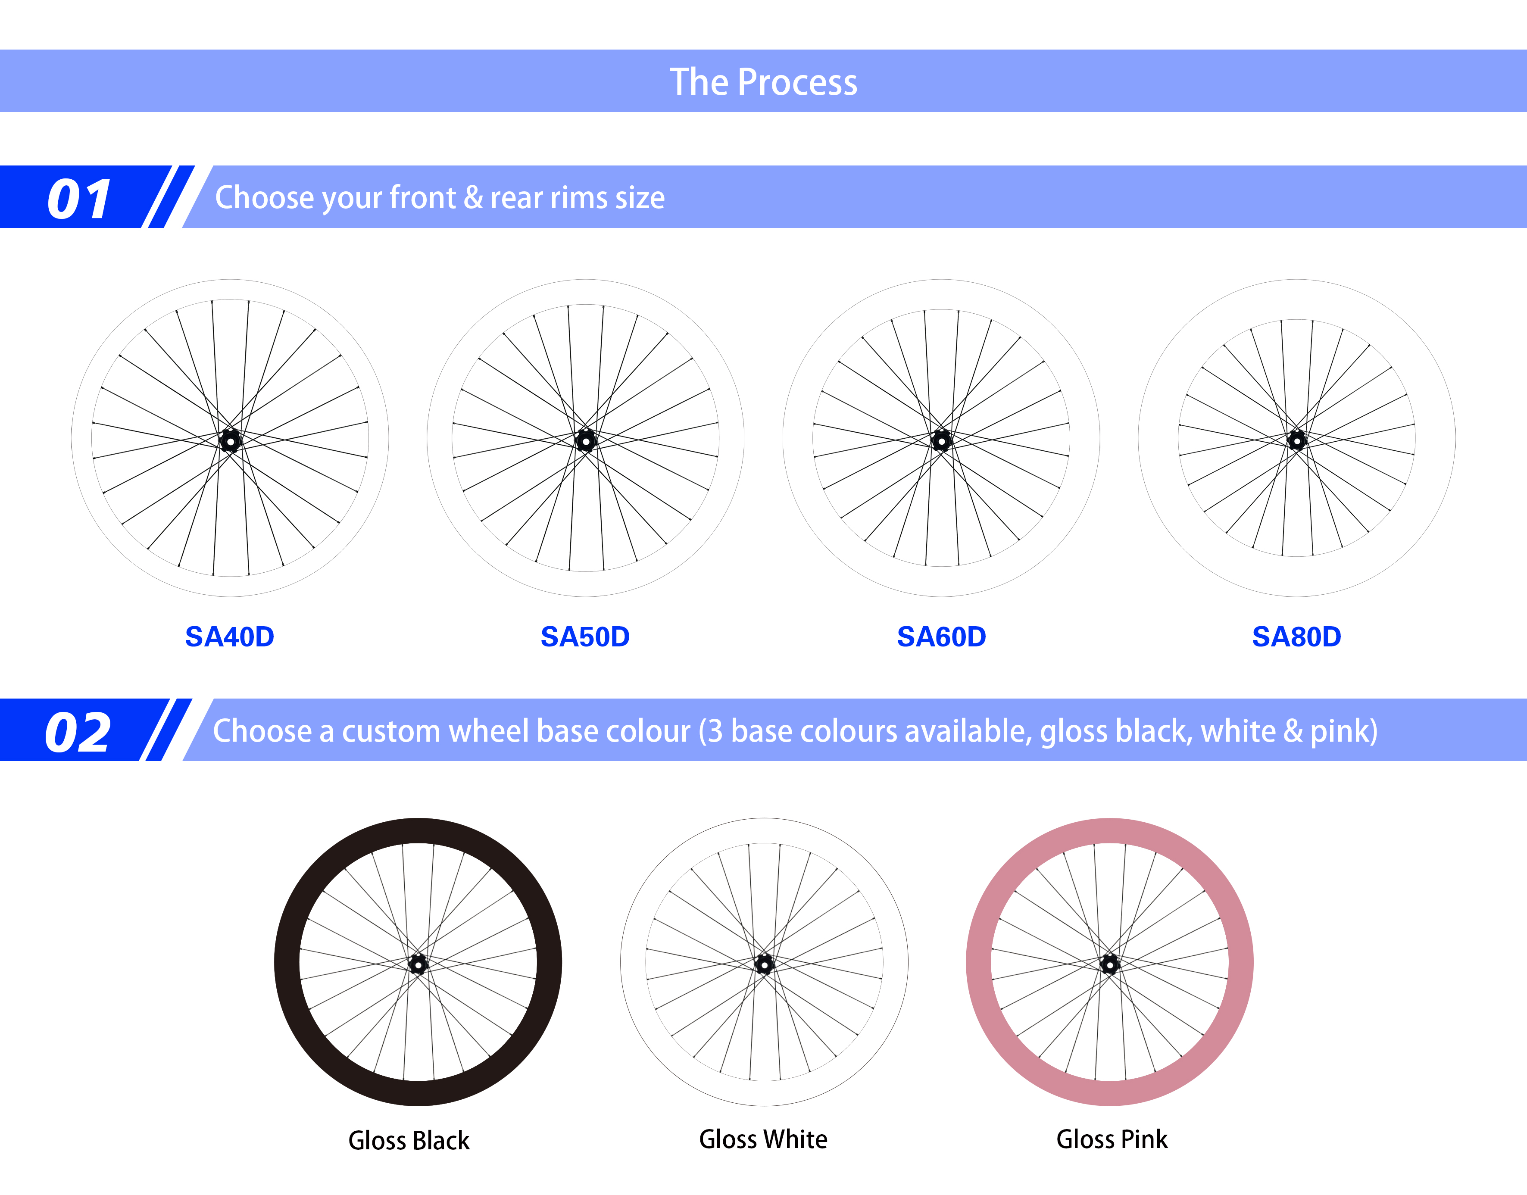Choose the Gloss Pink wheel
The image size is (1527, 1195).
click(x=1110, y=962)
